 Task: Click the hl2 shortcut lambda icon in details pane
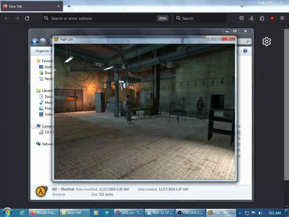(x=41, y=192)
